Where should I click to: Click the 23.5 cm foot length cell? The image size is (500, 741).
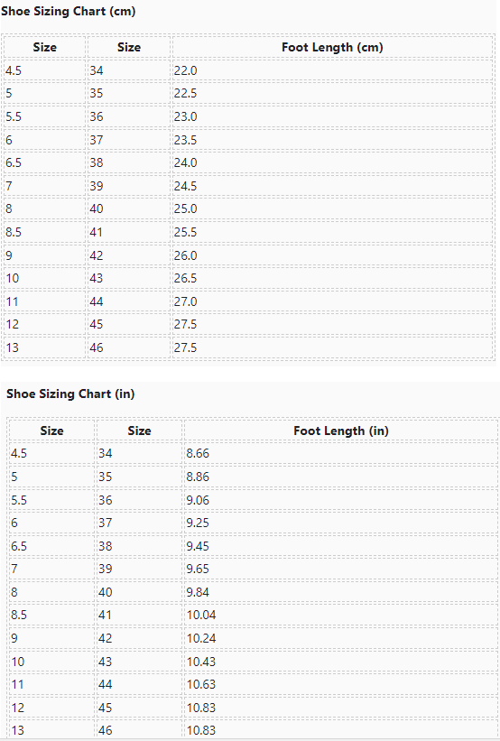click(x=332, y=140)
